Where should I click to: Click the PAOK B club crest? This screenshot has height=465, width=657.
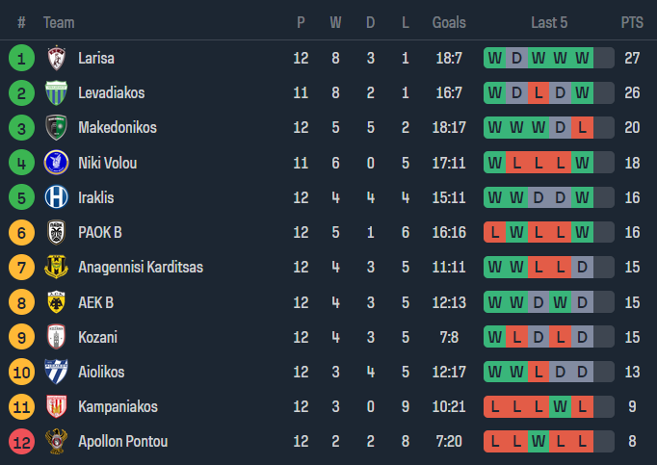click(x=57, y=232)
